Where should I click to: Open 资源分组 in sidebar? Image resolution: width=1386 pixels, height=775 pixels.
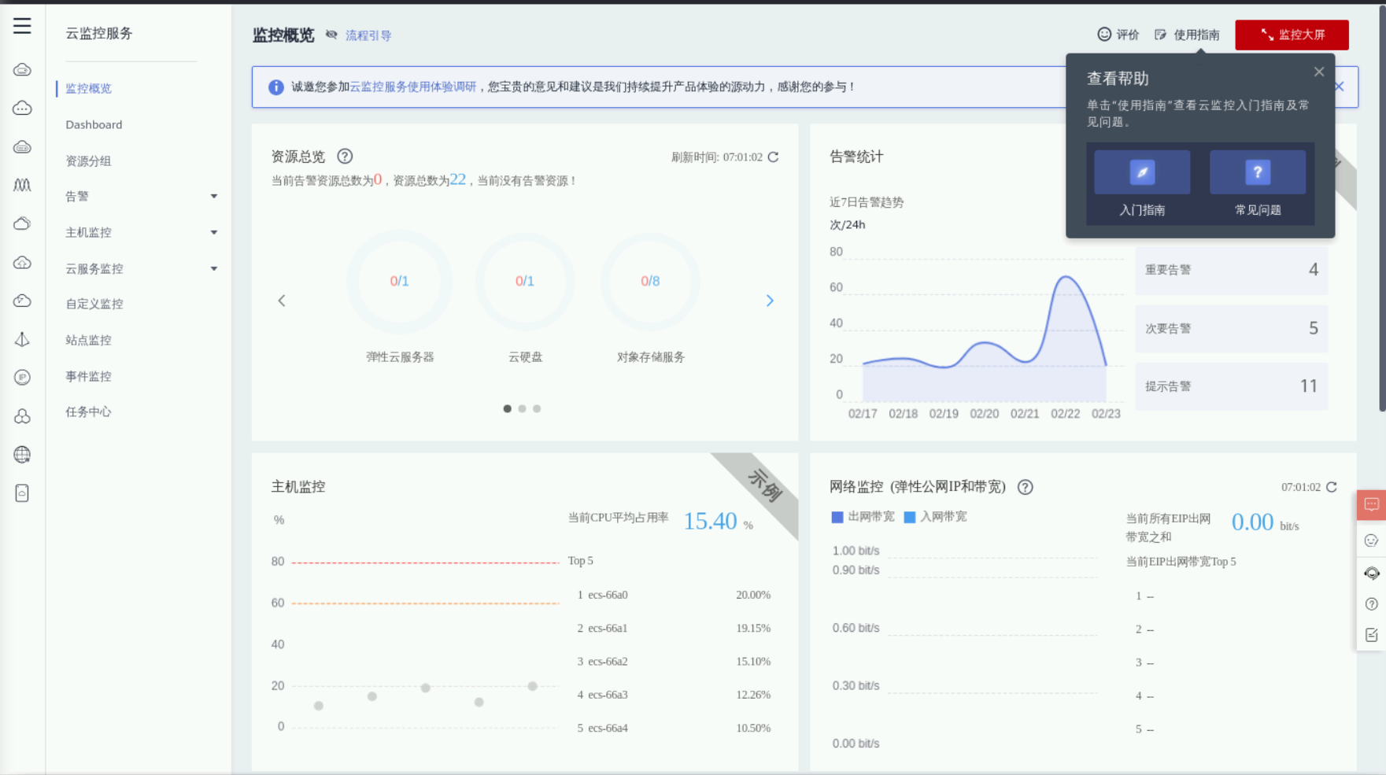88,161
